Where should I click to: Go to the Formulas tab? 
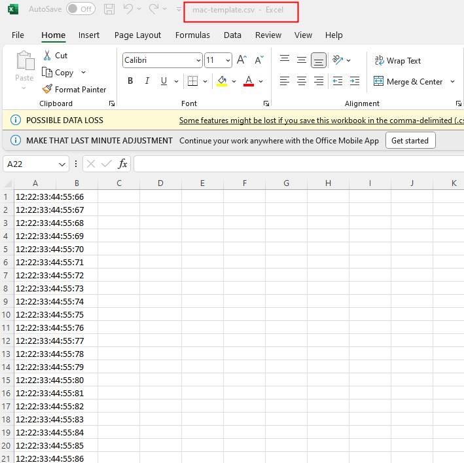click(x=192, y=35)
